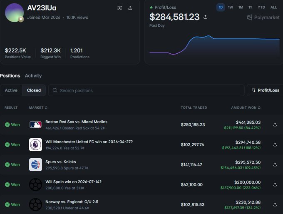This screenshot has width=283, height=214.
Task: Share the Manchester United position
Action: point(275,144)
